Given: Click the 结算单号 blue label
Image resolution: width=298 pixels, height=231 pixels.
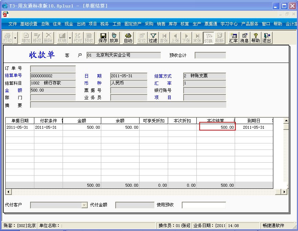Looking at the screenshot, I should [x=13, y=75].
